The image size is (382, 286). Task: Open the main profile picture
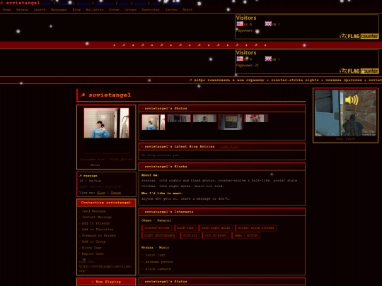(x=106, y=123)
